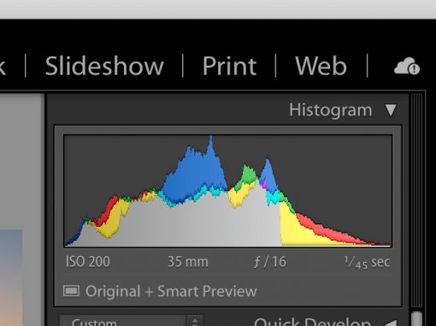This screenshot has height=326, width=436.
Task: Click the f/16 aperture readout
Action: [269, 262]
